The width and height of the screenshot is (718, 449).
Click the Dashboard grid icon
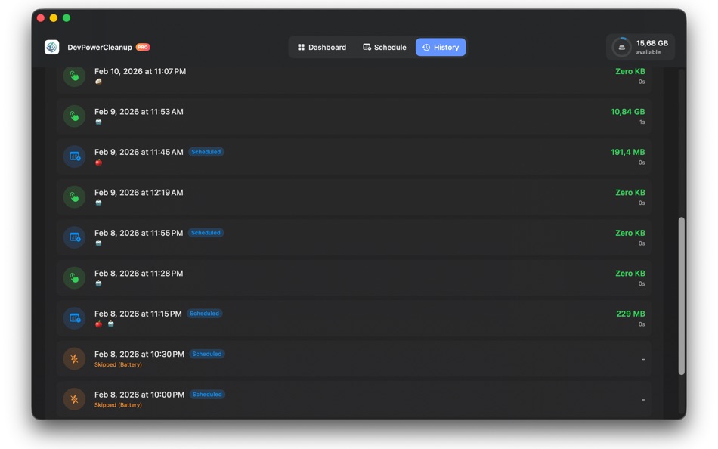coord(302,47)
